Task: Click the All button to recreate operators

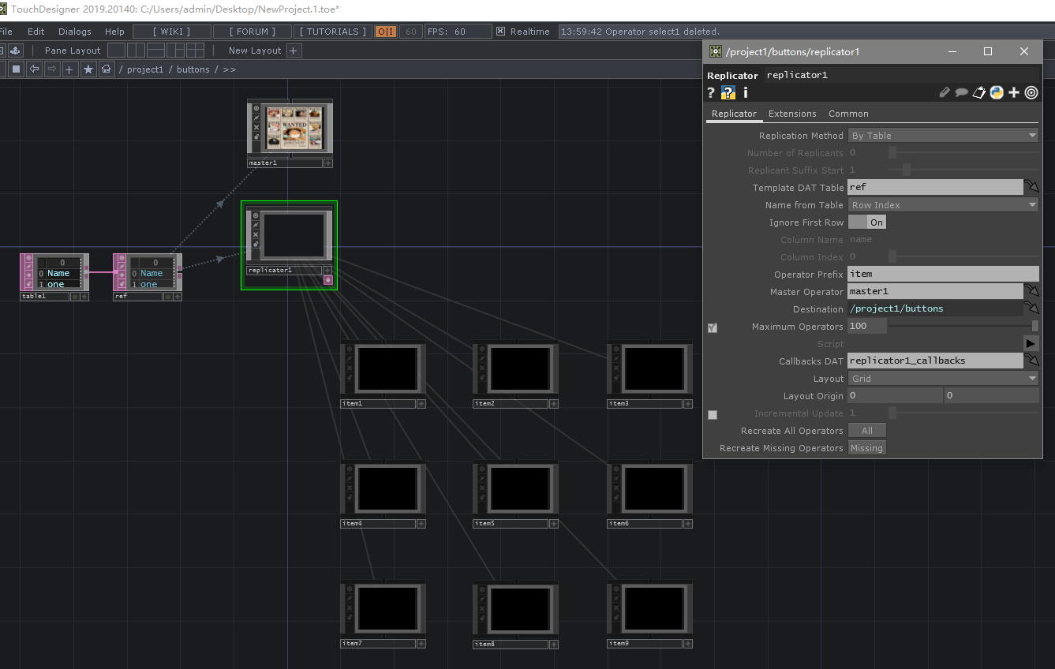Action: point(867,430)
